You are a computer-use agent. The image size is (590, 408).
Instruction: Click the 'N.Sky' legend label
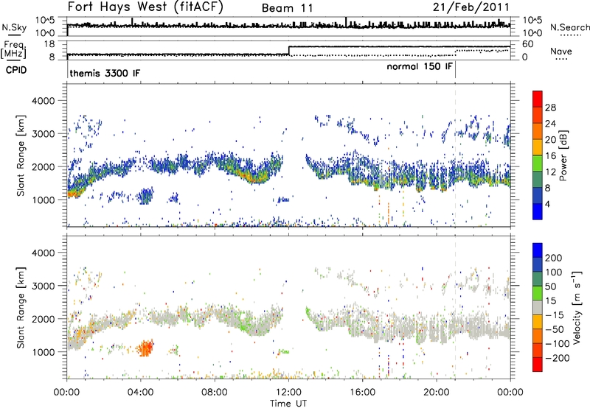14,27
